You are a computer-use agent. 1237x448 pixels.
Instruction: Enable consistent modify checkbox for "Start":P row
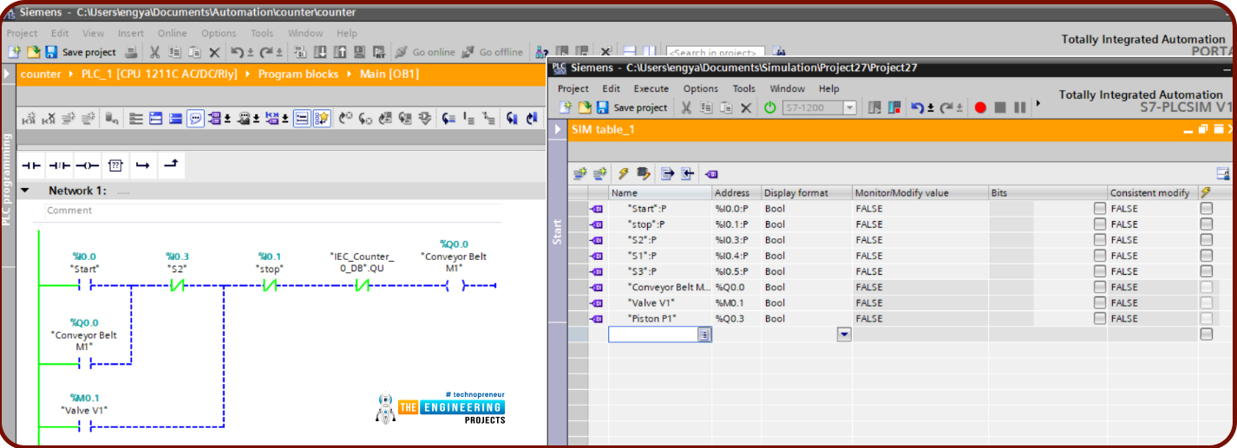(1207, 209)
